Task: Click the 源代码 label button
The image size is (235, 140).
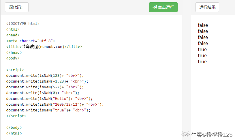Action: point(17,7)
